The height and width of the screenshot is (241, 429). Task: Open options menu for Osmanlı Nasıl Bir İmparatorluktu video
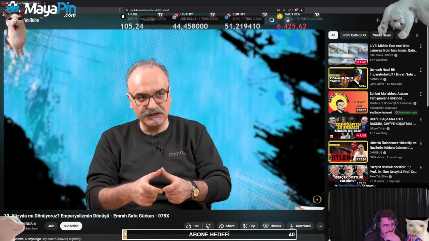pyautogui.click(x=421, y=70)
